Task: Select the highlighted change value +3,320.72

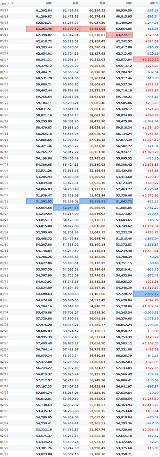Action: (146, 59)
